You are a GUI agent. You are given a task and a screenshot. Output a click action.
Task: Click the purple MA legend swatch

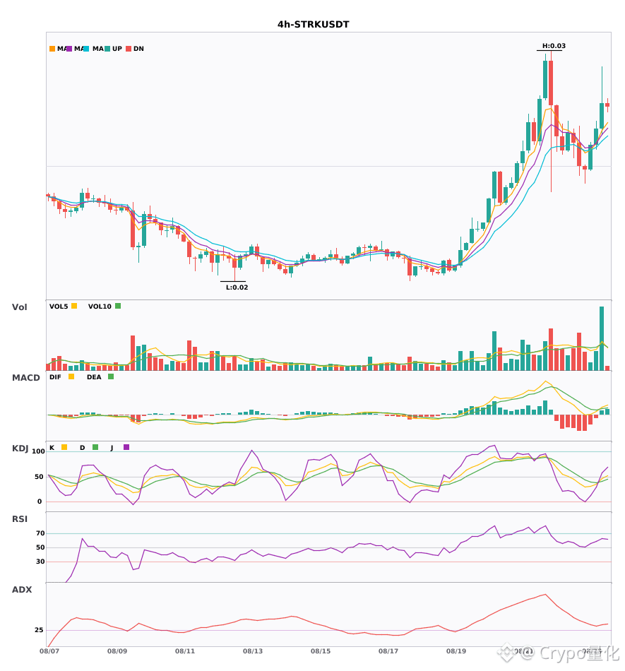[x=69, y=49]
